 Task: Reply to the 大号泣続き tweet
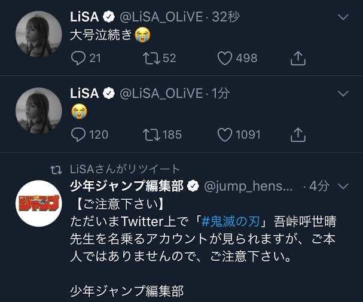79,58
